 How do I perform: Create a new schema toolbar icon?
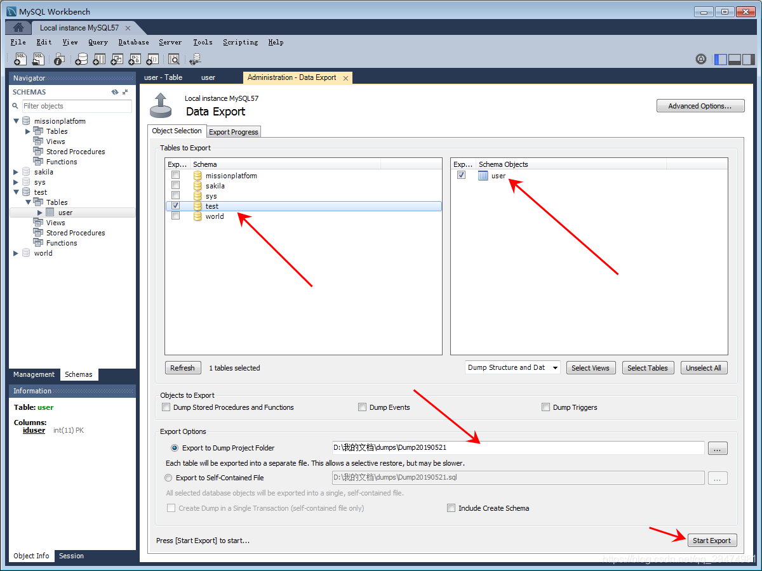tap(81, 59)
